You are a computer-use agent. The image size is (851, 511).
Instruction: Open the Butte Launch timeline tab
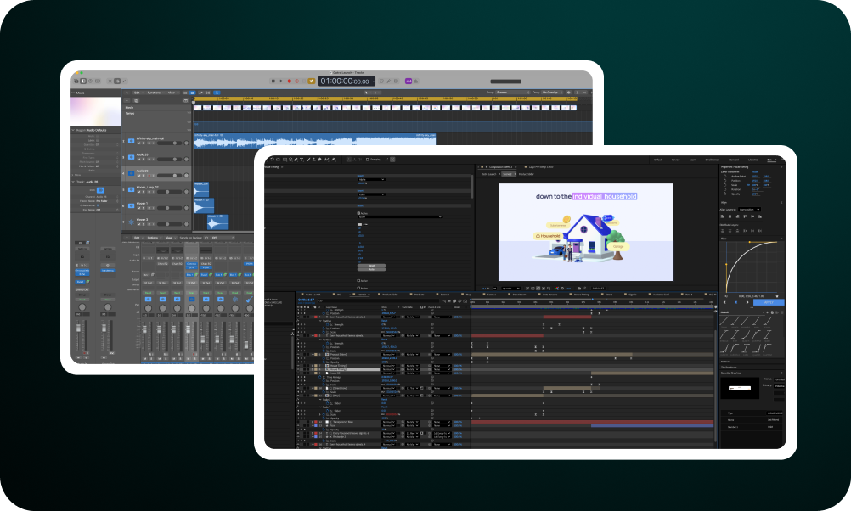[x=313, y=295]
